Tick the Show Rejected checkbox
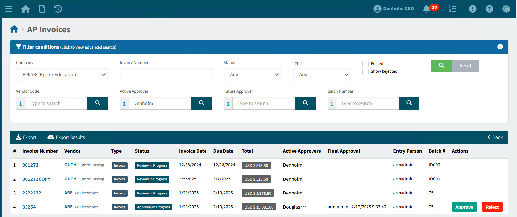Viewport: 517px width, 217px height. (x=365, y=72)
